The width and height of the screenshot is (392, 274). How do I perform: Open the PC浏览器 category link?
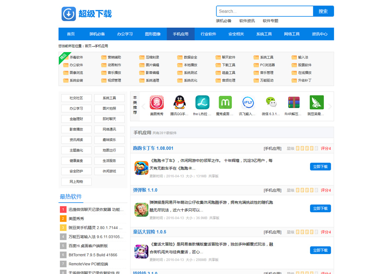(267, 65)
